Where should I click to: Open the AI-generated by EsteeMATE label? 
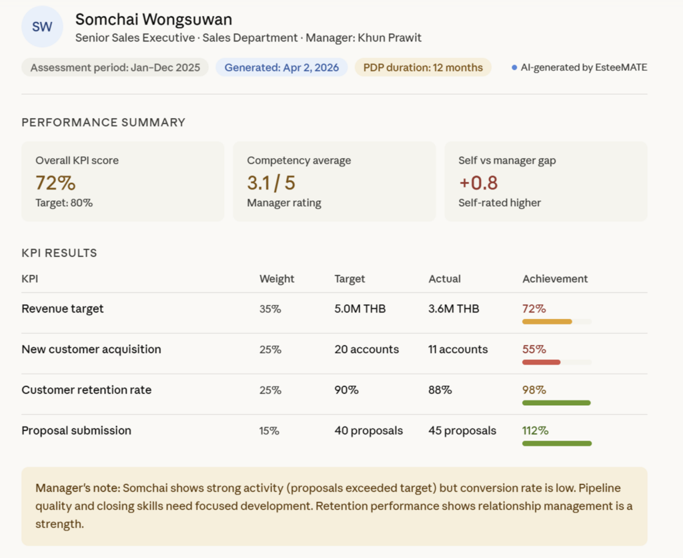[584, 67]
